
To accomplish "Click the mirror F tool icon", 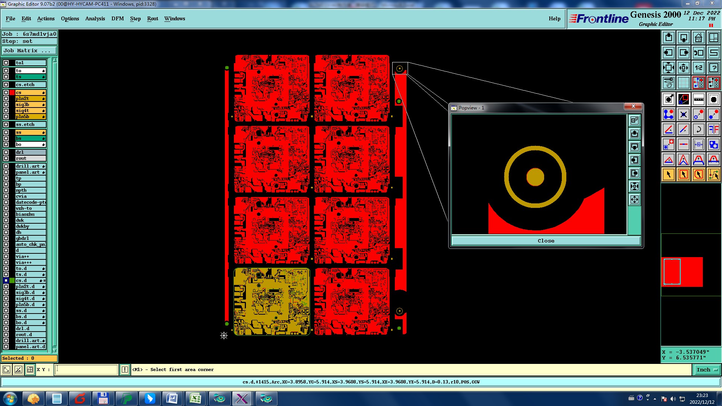I will pos(713,129).
